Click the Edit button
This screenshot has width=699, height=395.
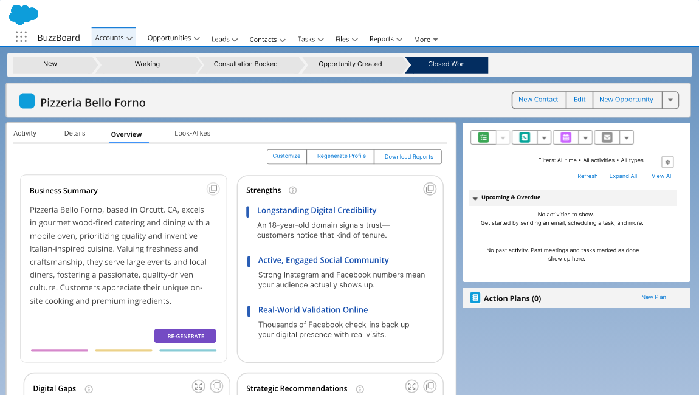coord(579,100)
